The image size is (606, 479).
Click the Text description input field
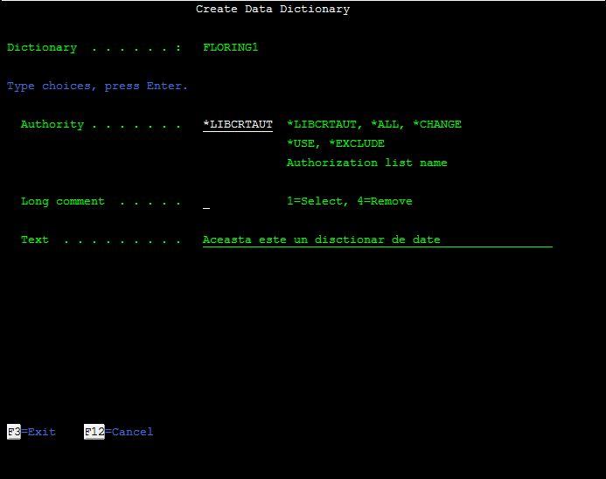(376, 240)
